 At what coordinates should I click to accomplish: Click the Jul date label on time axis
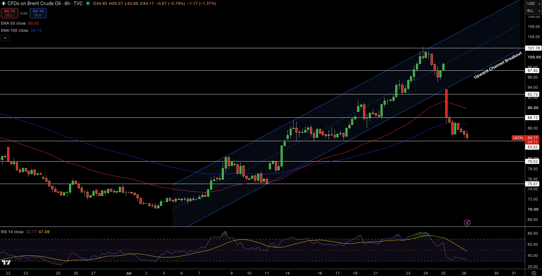pyautogui.click(x=129, y=273)
